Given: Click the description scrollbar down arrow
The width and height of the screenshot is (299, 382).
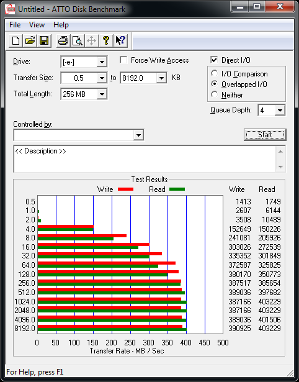Looking at the screenshot, I should click(x=280, y=167).
